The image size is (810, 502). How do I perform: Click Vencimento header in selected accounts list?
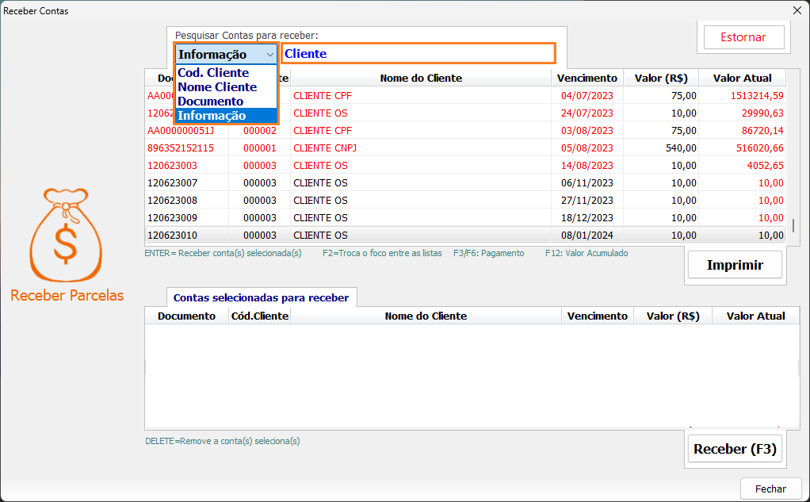coord(597,316)
